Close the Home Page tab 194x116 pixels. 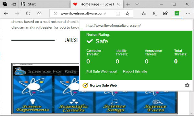[x=118, y=4]
